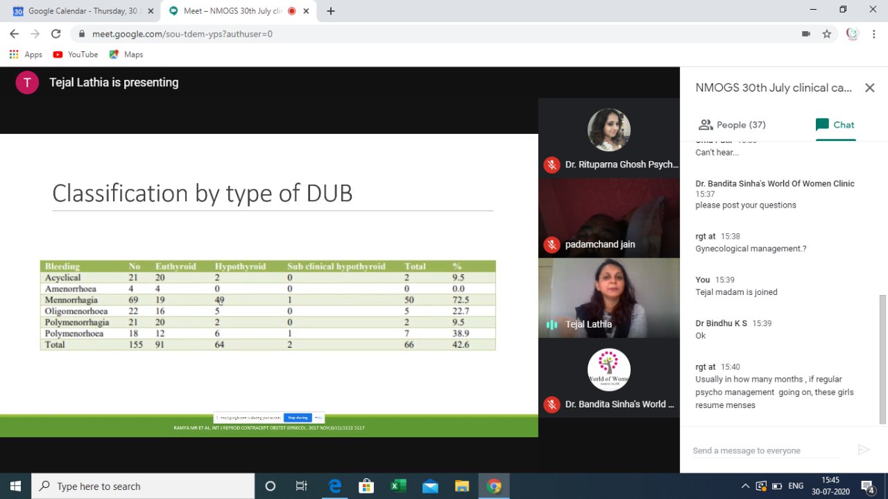Open a new browser tab
The image size is (888, 499).
331,11
